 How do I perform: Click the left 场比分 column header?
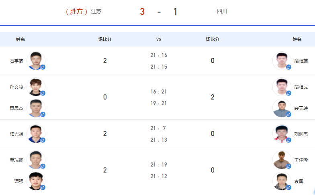click(105, 39)
